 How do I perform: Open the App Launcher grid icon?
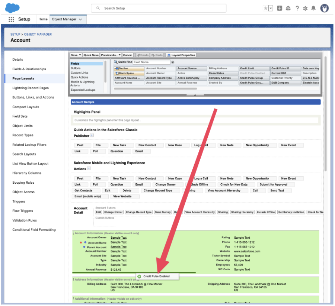11,19
